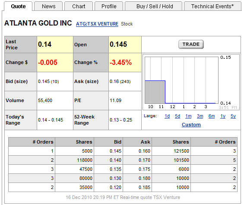Image resolution: width=244 pixels, height=205 pixels.
Task: Select bid shares 47500 cell
Action: [75, 169]
